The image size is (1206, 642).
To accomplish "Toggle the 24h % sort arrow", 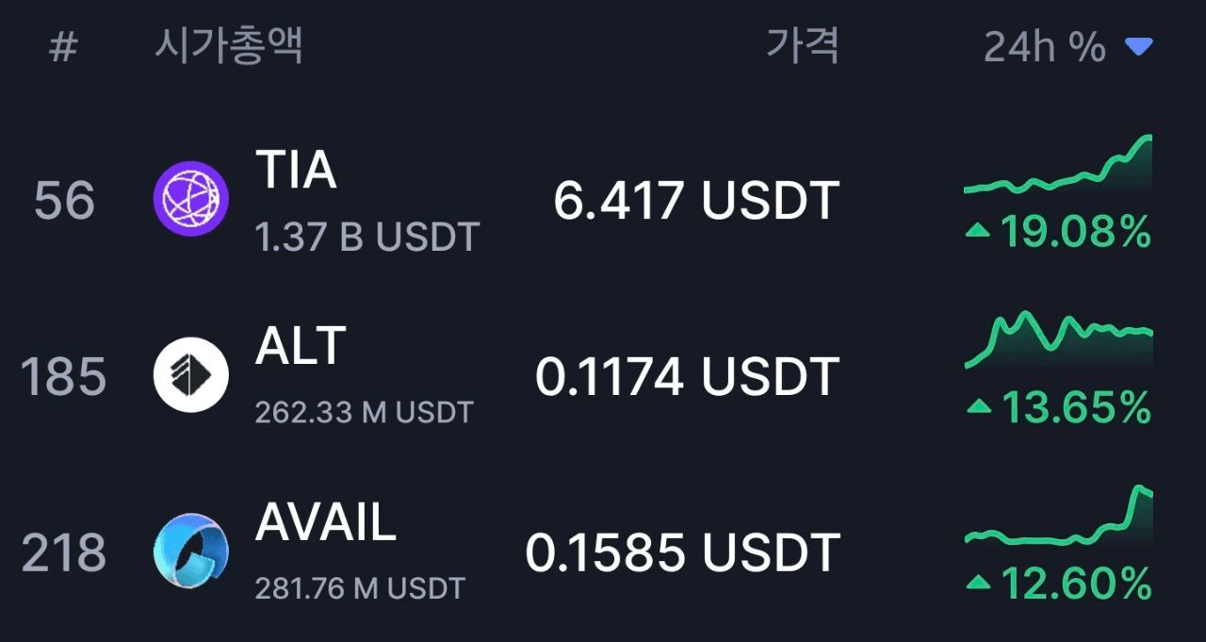I will point(1139,46).
